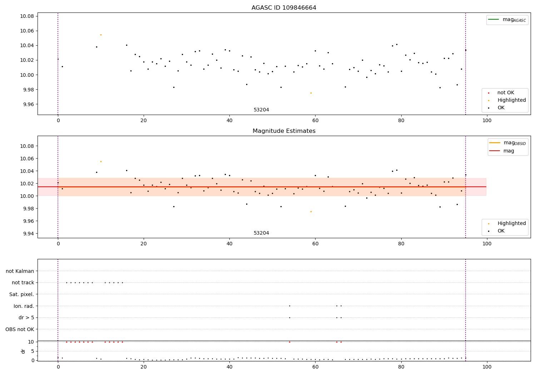536x375 pixels.
Task: Select the "Ion. rad." axis label
Action: point(24,306)
